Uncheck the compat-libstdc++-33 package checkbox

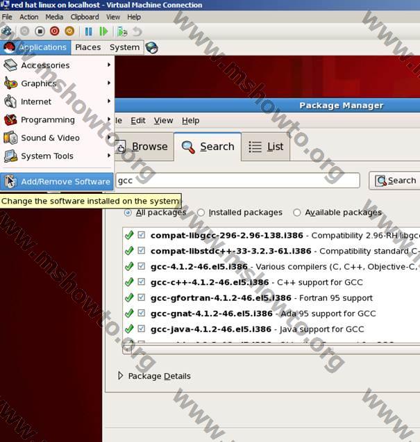tap(142, 250)
